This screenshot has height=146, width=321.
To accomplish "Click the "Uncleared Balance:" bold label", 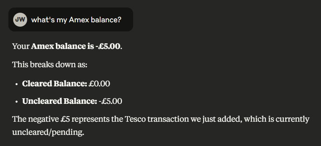I will click(x=59, y=101).
